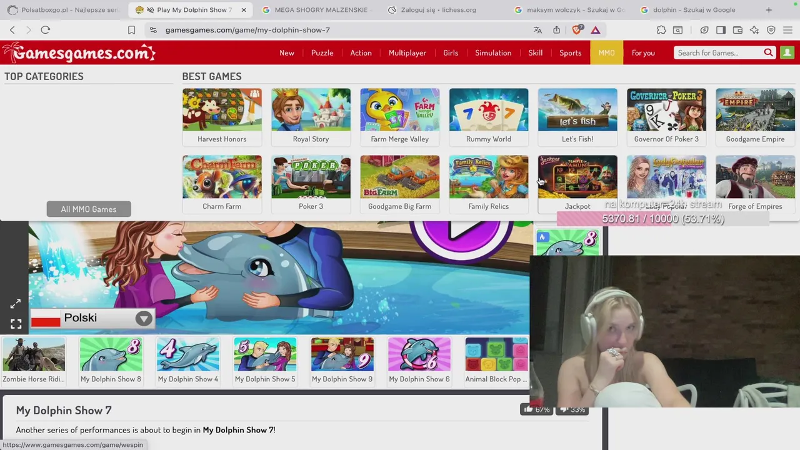
Task: Toggle the browser sidebar panel icon
Action: point(721,30)
